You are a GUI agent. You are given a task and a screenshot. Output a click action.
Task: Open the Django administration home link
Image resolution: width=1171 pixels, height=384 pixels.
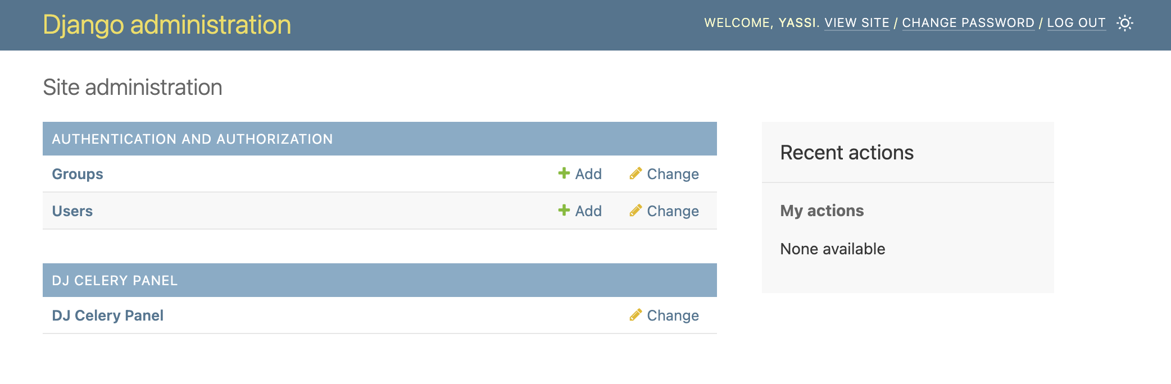coord(167,24)
